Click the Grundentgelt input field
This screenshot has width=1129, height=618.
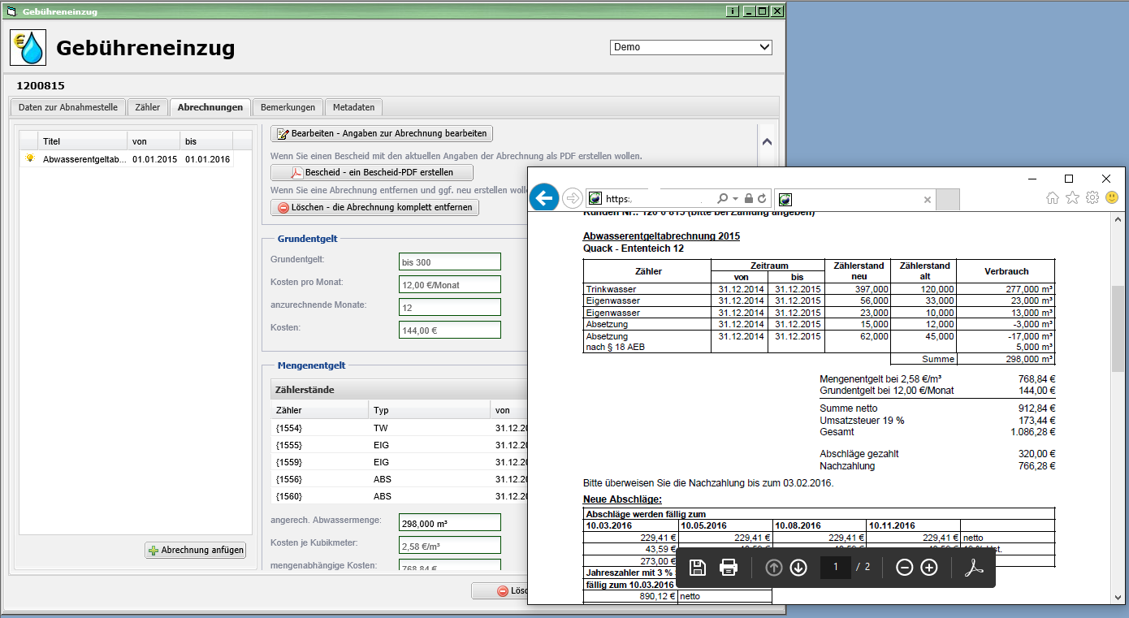(450, 262)
